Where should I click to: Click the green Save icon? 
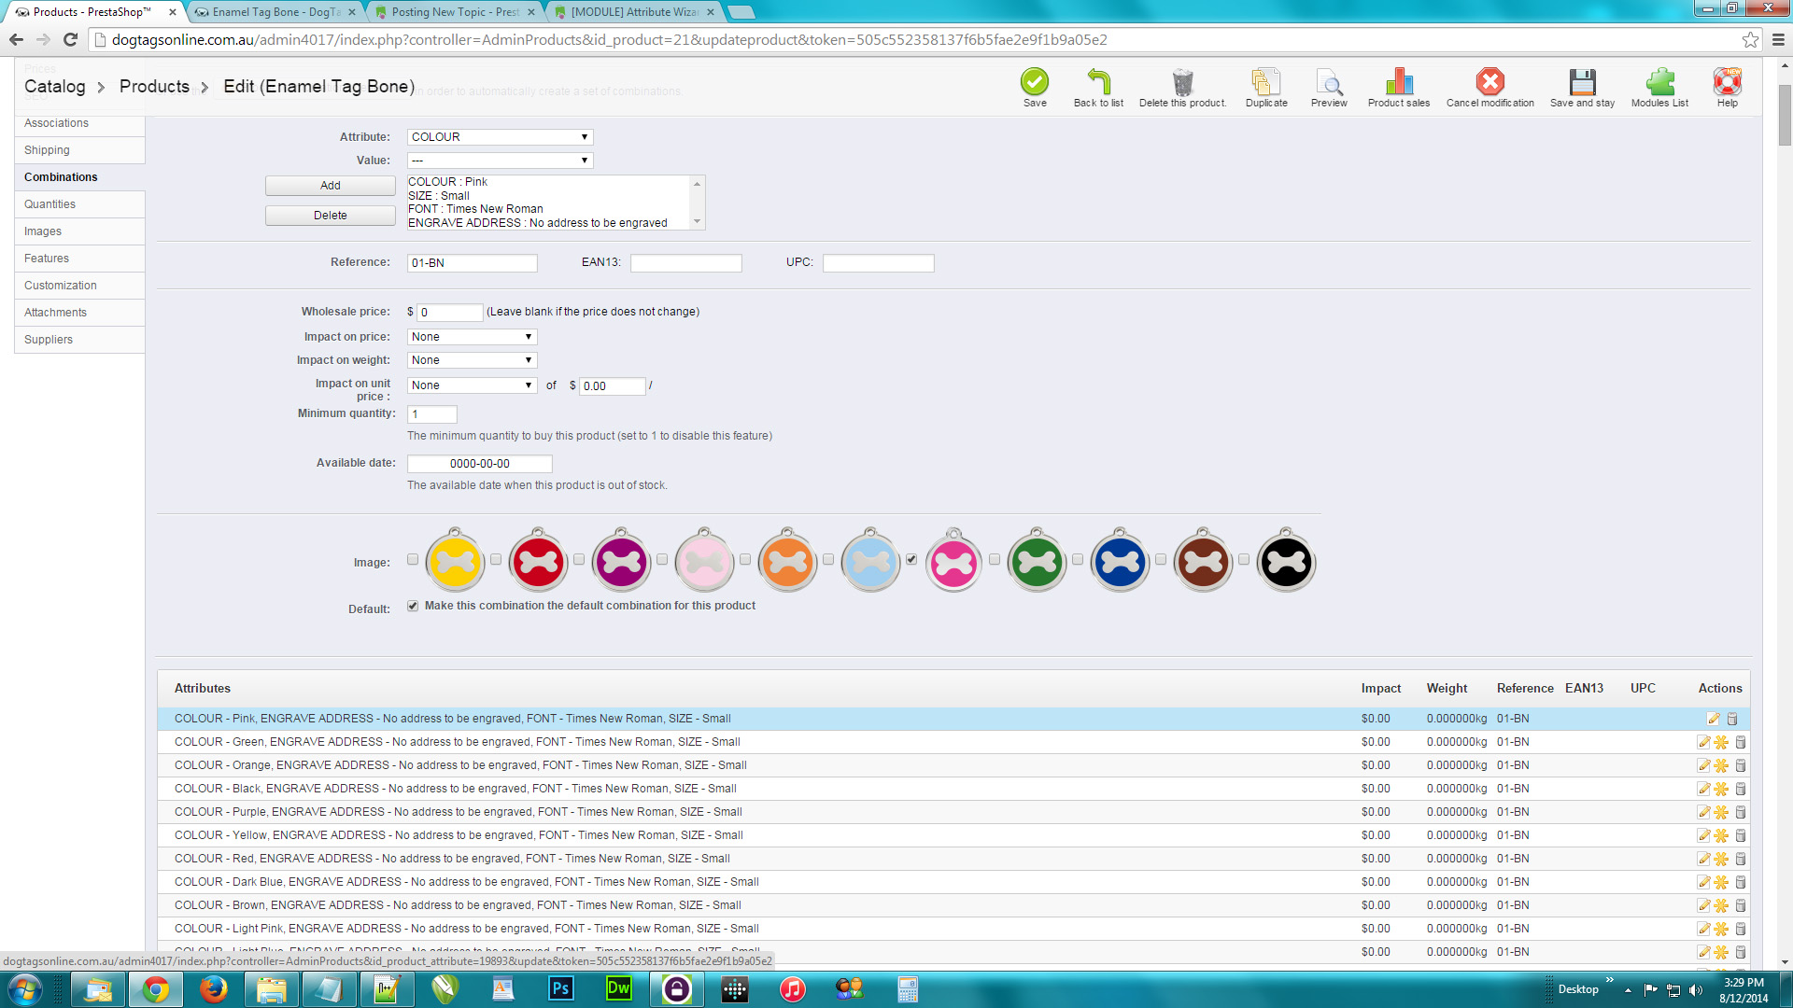(1034, 82)
